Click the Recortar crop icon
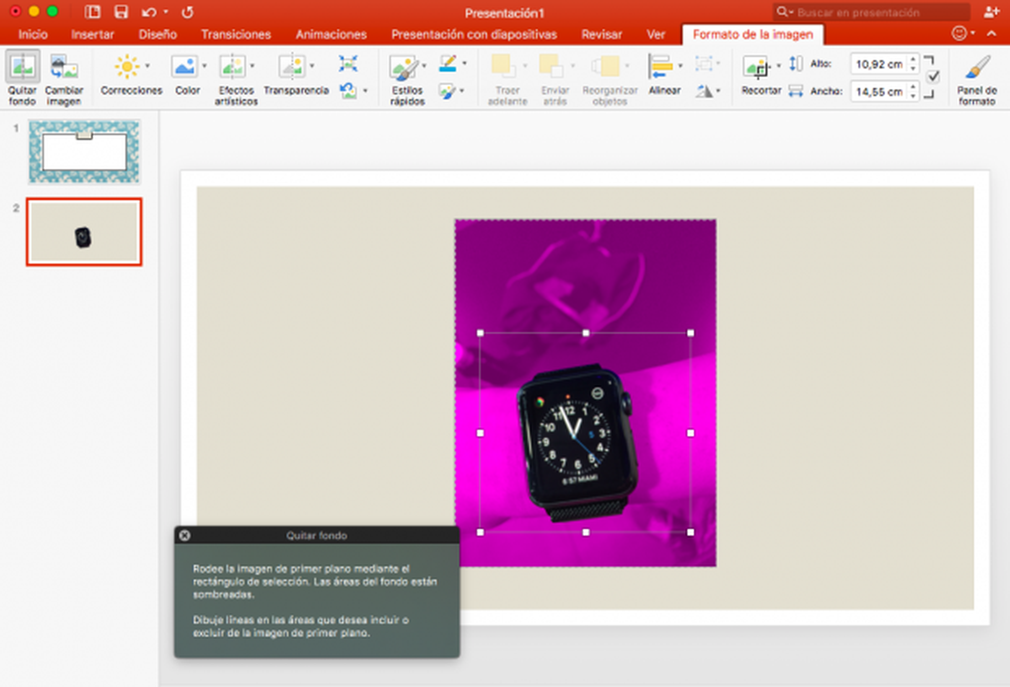This screenshot has height=687, width=1010. click(x=756, y=67)
